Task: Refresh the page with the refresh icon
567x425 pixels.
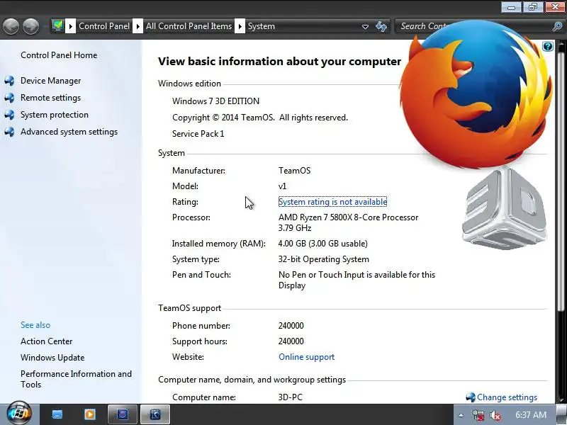Action: (x=381, y=26)
